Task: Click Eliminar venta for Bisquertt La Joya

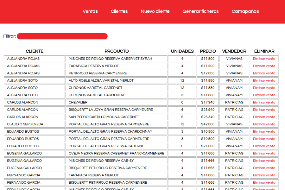Action: coord(264,110)
